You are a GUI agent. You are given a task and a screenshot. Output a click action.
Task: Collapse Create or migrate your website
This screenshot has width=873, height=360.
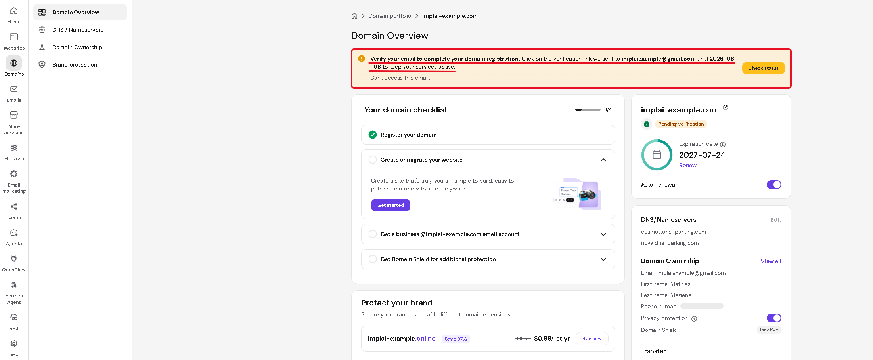tap(603, 160)
